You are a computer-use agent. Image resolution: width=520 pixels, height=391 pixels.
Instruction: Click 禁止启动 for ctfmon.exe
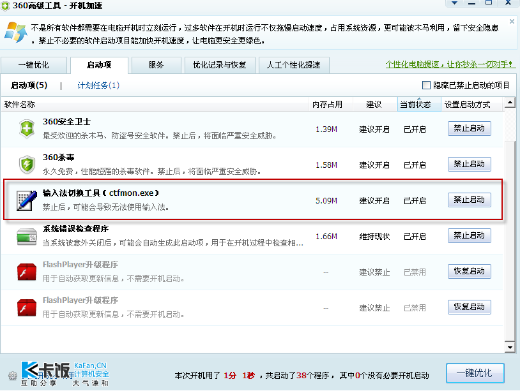pos(470,200)
